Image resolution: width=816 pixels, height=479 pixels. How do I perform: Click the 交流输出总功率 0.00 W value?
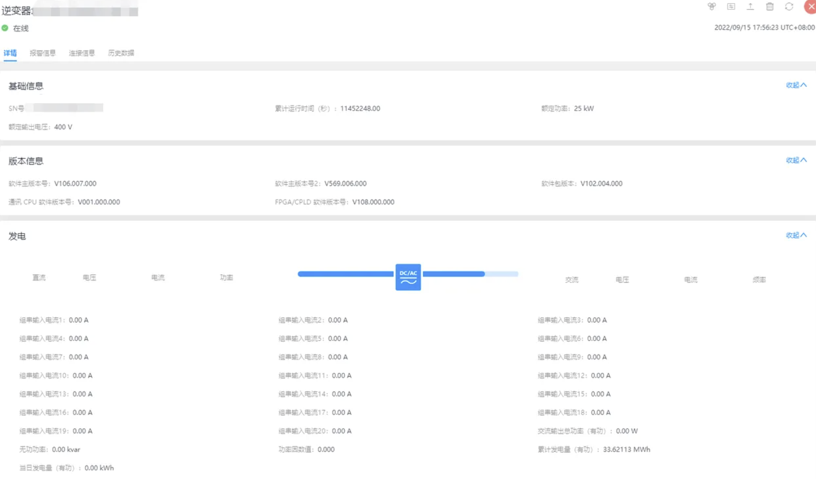tap(626, 431)
